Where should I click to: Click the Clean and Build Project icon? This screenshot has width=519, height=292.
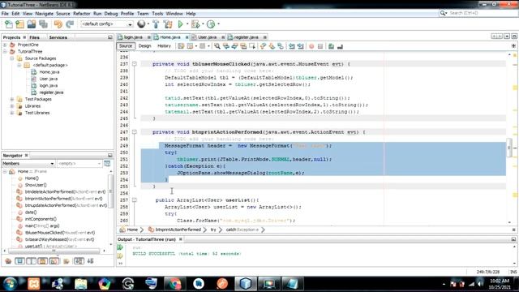[x=168, y=24]
